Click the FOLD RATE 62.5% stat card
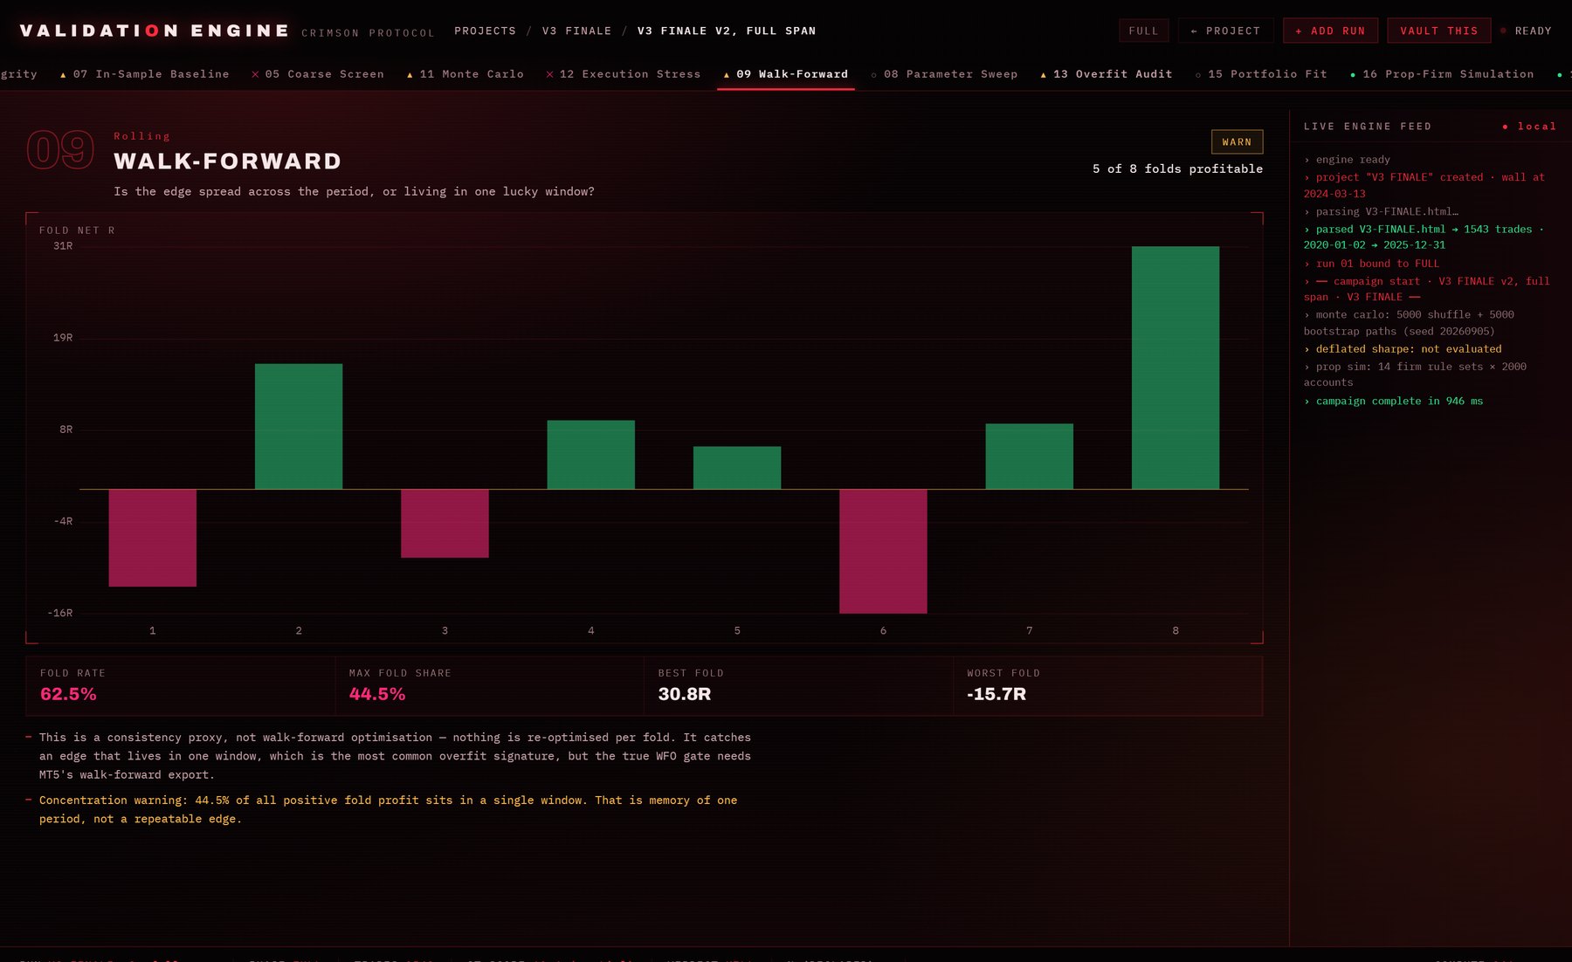The width and height of the screenshot is (1572, 962). click(x=181, y=686)
